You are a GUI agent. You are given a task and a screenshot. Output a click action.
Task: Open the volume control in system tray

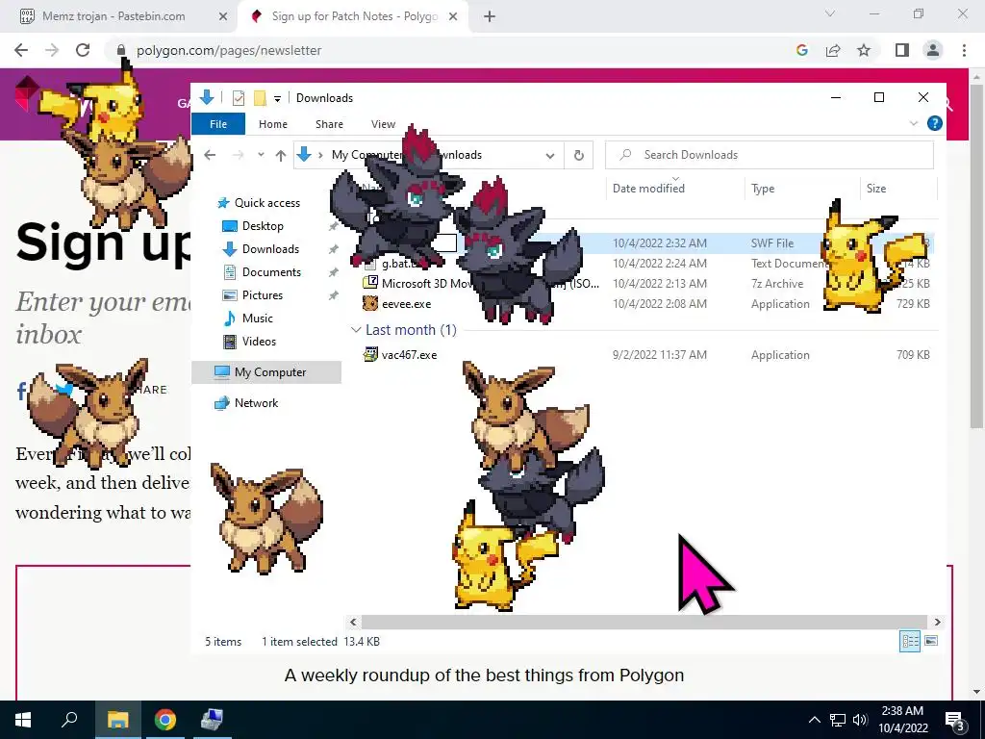[x=860, y=720]
